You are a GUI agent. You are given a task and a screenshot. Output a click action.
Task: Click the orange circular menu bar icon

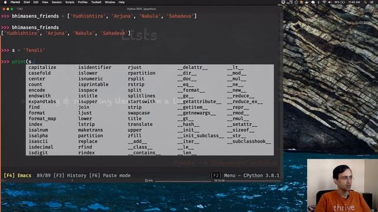pos(301,2)
